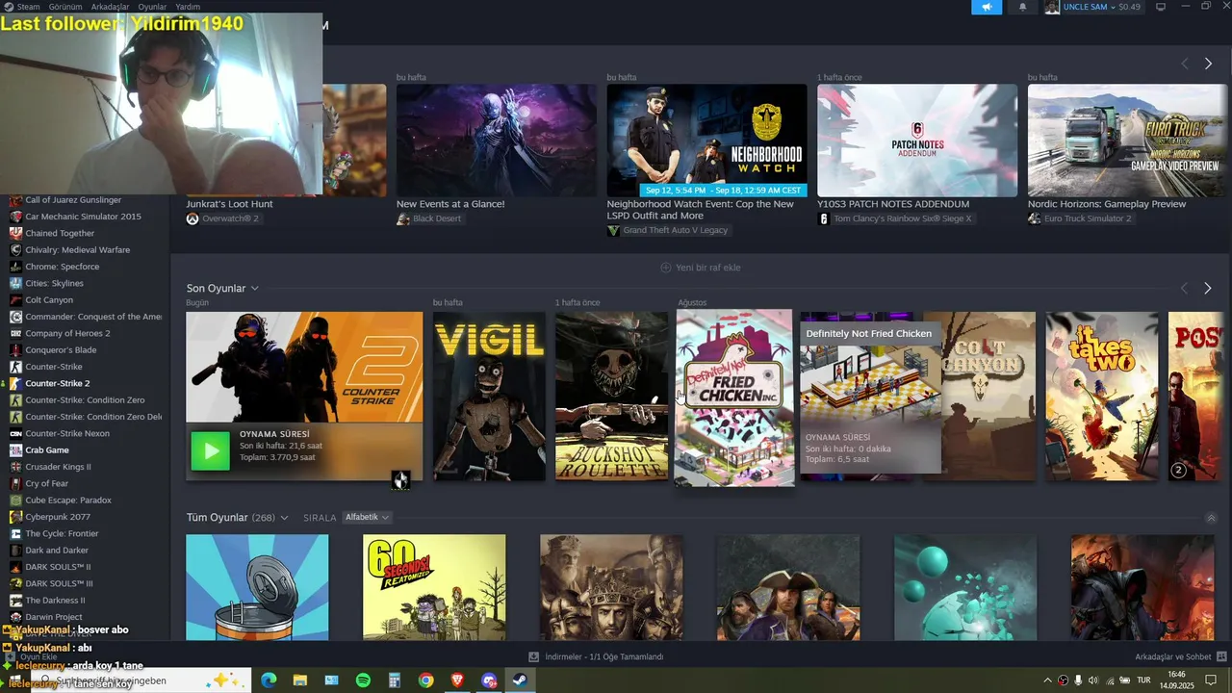Open the Oyunlar menu
The height and width of the screenshot is (693, 1232).
click(152, 7)
